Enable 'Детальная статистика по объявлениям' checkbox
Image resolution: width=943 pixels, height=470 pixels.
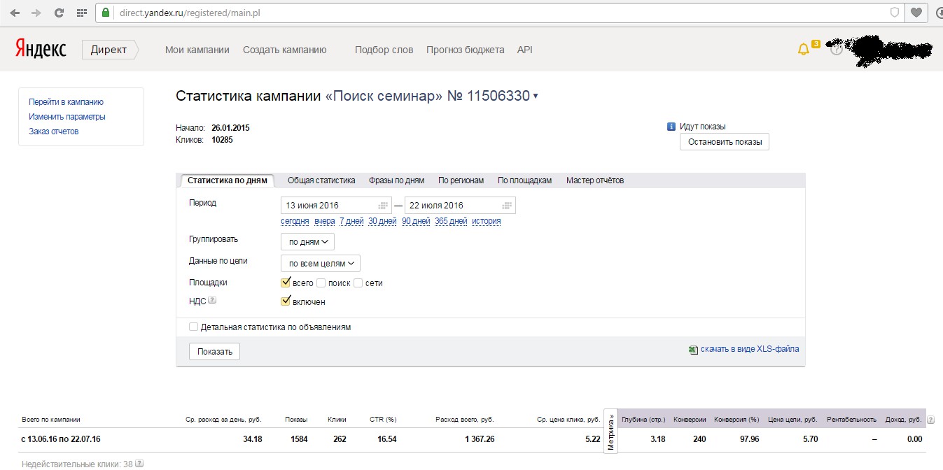(194, 327)
